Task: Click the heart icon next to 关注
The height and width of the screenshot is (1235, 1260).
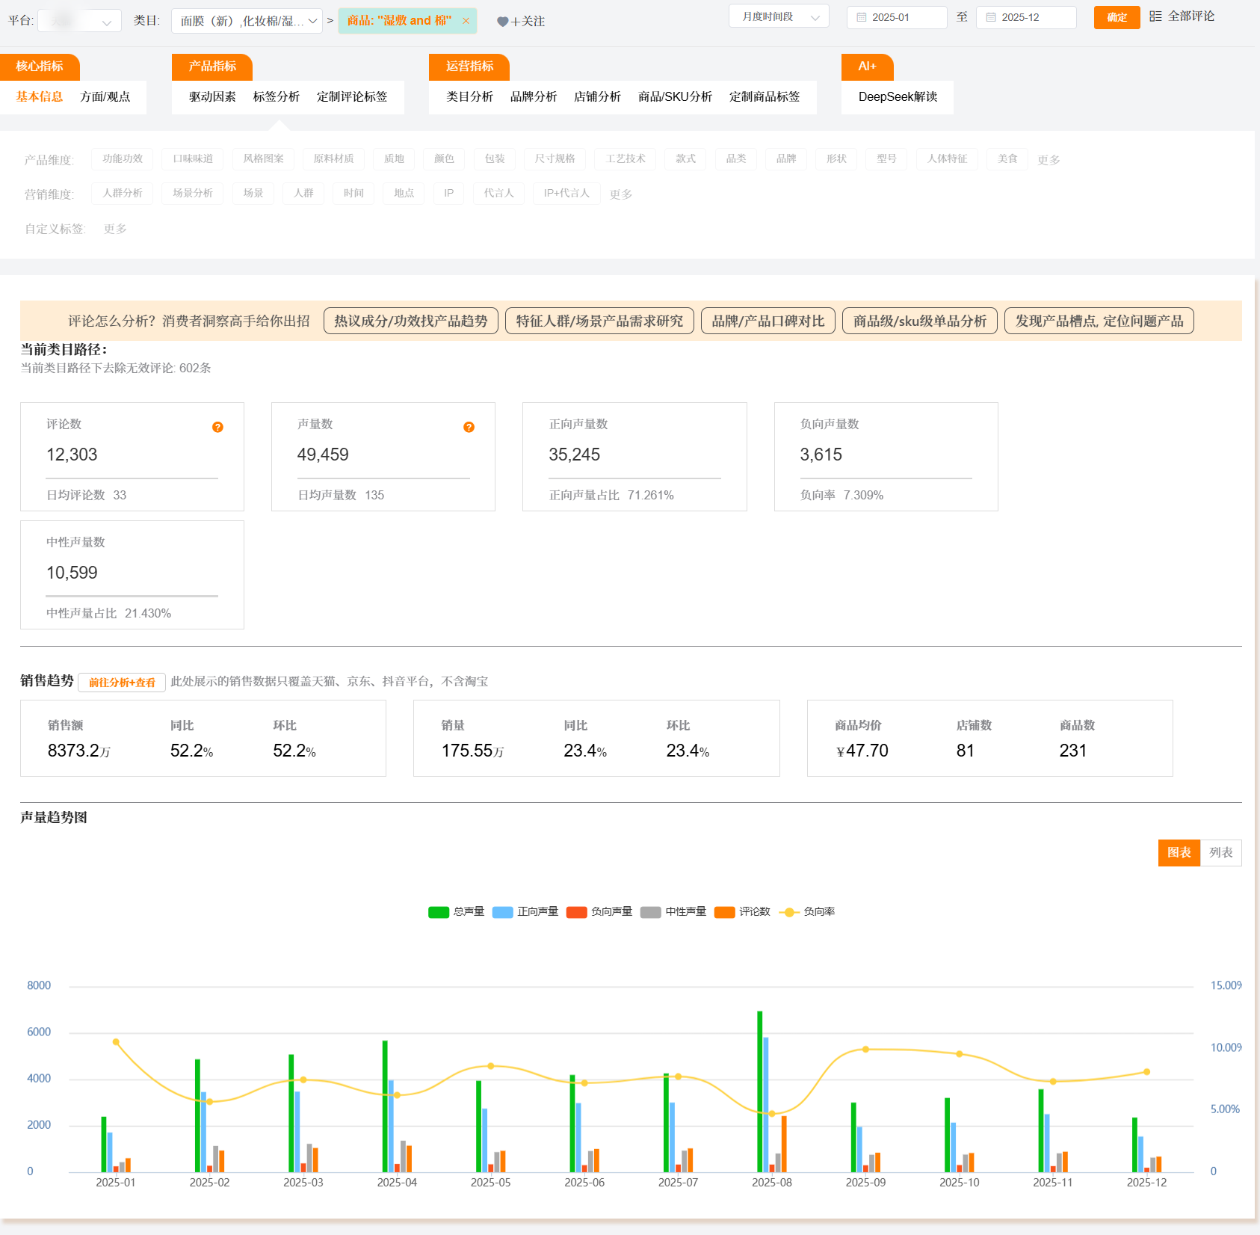Action: (502, 22)
